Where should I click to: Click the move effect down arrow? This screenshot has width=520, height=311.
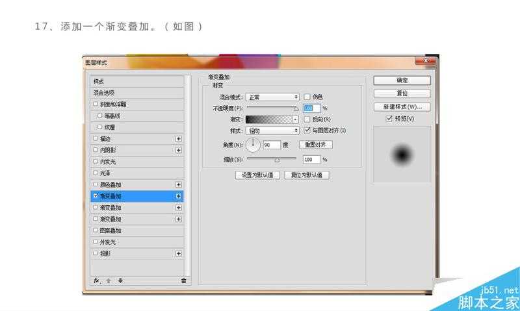[x=120, y=280]
